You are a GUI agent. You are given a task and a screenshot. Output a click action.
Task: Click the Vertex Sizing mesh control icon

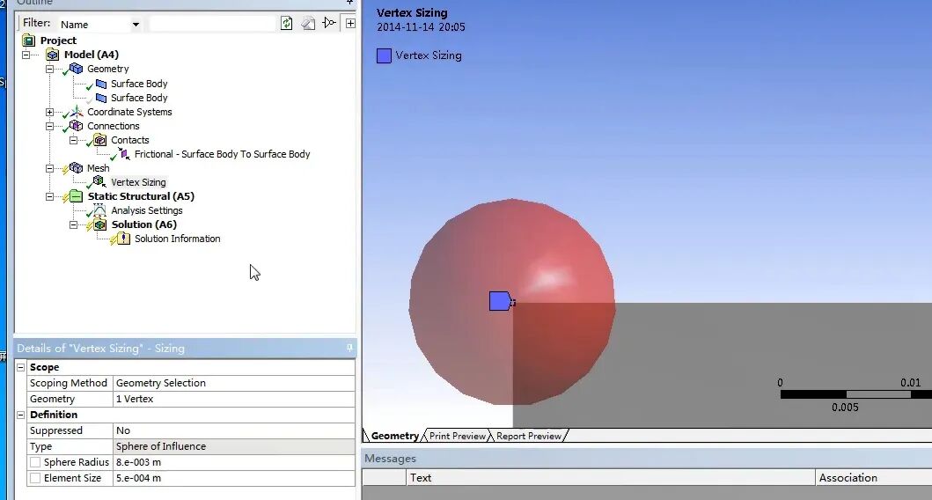(99, 181)
